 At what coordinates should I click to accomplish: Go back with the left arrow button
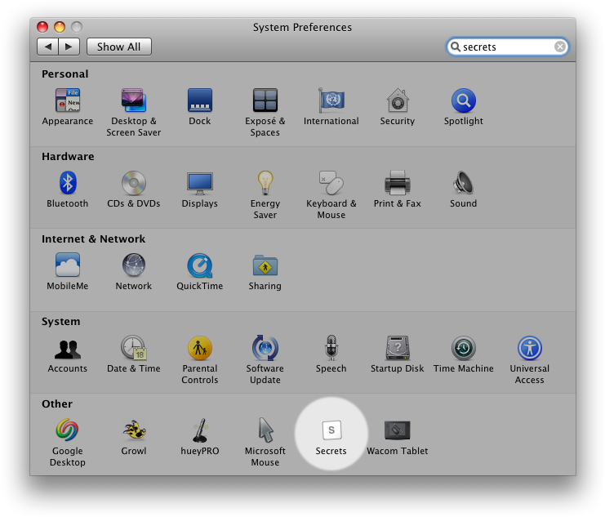point(47,47)
